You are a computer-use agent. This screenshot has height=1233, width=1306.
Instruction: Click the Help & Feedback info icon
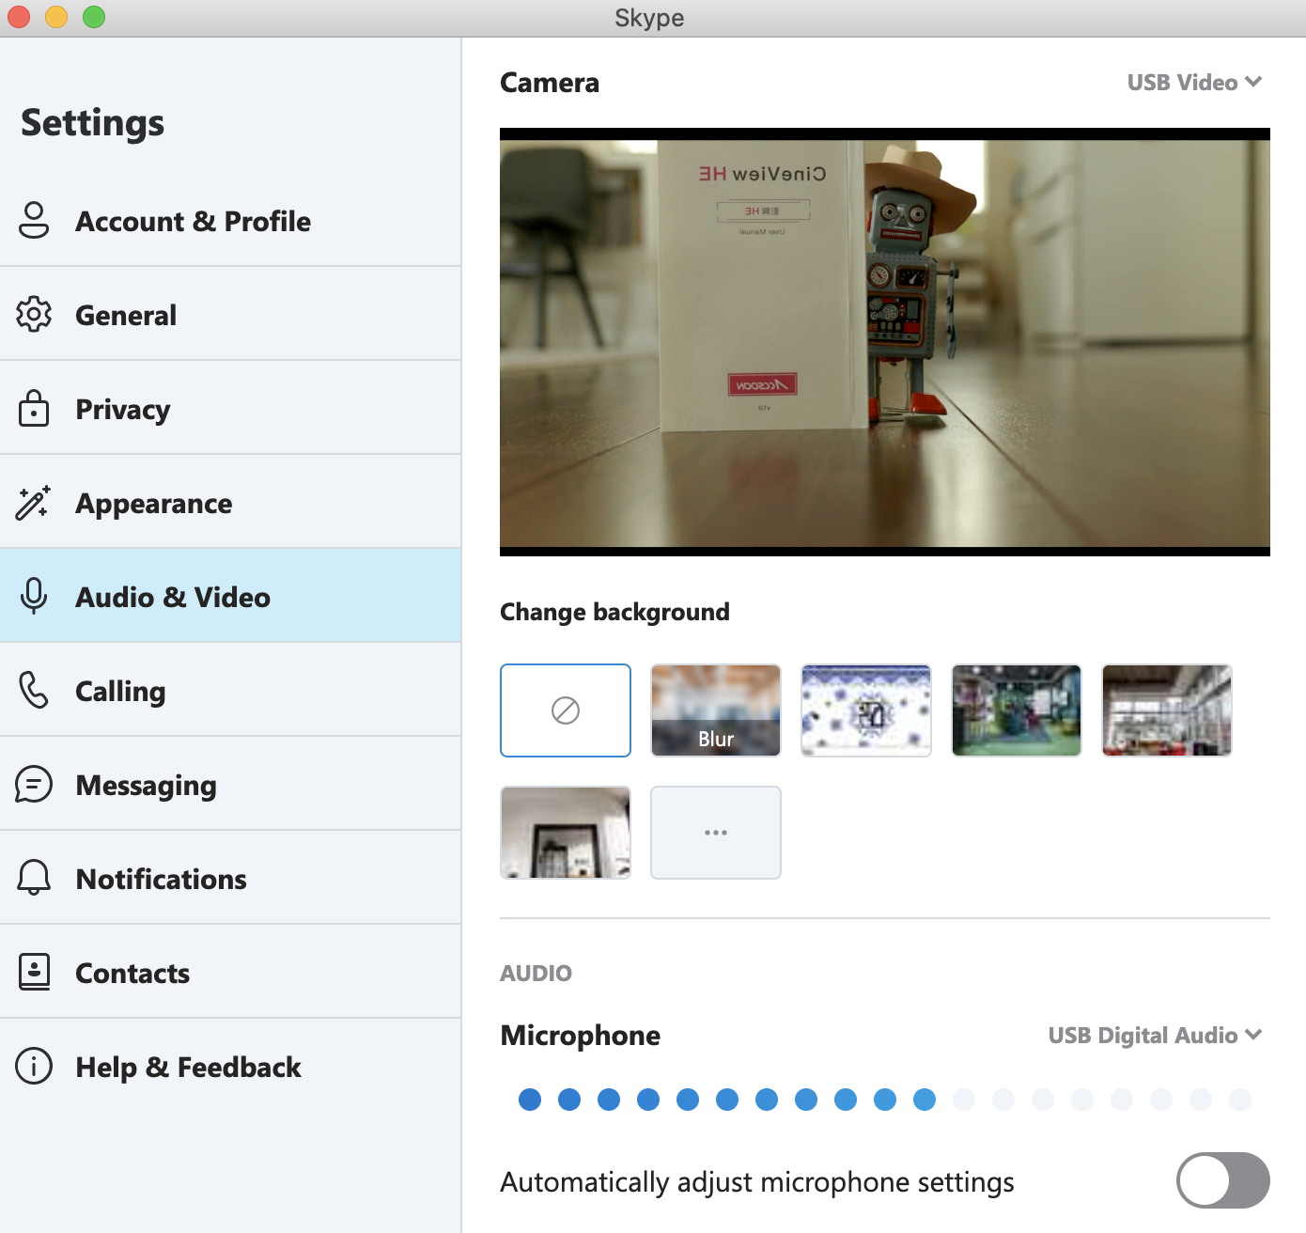click(x=34, y=1066)
